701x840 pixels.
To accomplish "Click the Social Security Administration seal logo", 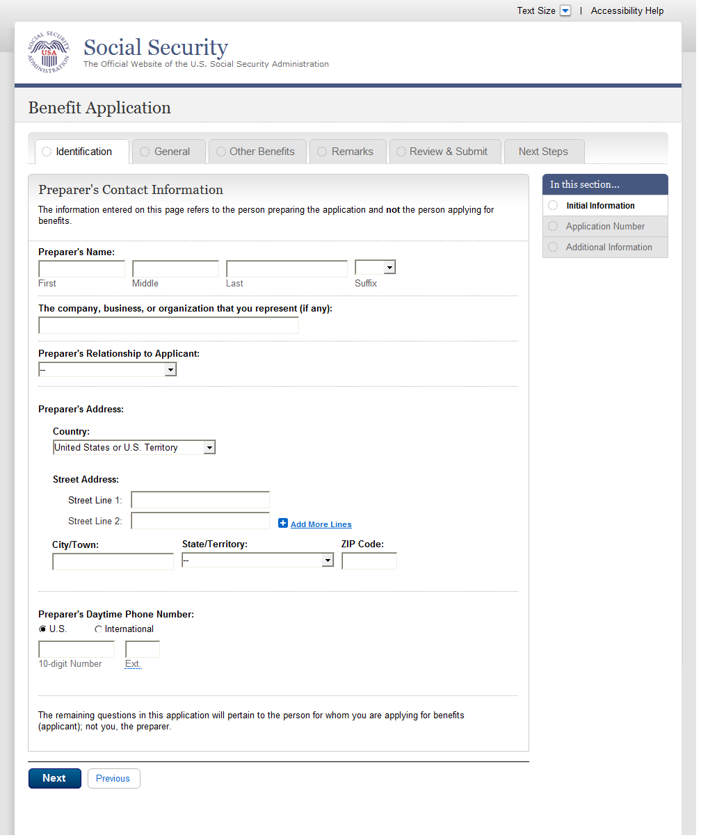I will pos(49,53).
